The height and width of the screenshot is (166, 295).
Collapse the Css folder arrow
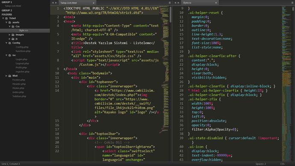point(9,27)
